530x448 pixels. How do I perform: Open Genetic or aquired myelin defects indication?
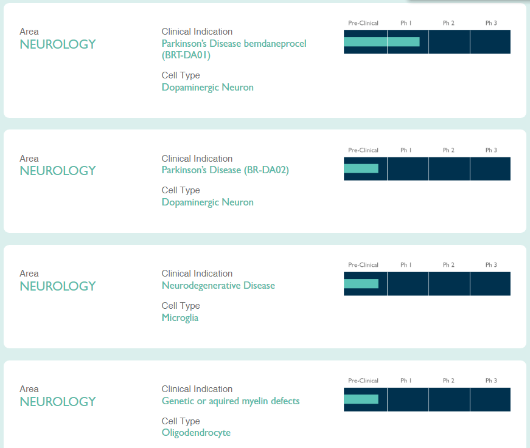(x=231, y=401)
